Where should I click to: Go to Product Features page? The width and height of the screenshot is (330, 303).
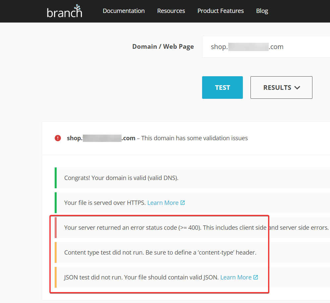click(220, 11)
